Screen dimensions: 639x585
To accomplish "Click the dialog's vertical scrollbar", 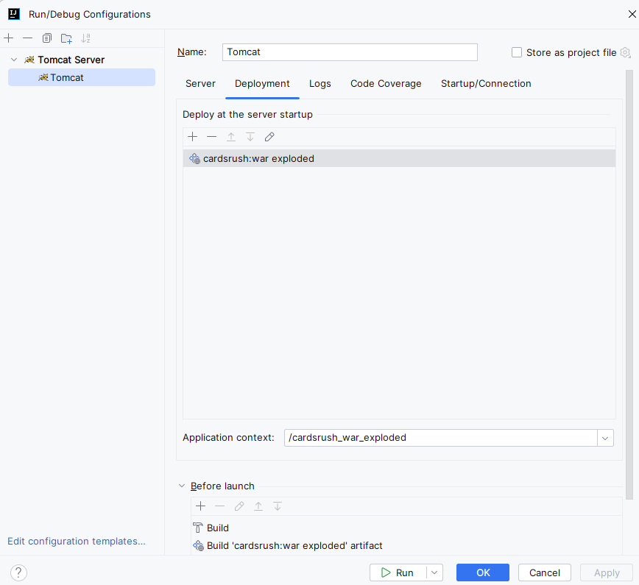I will [629, 284].
